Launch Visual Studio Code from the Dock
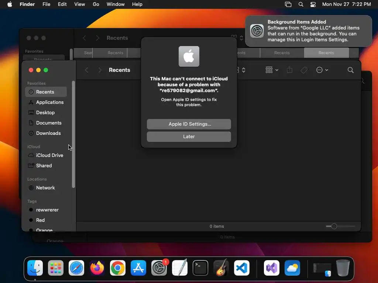Screen dimensions: 378x283 [x=241, y=268]
